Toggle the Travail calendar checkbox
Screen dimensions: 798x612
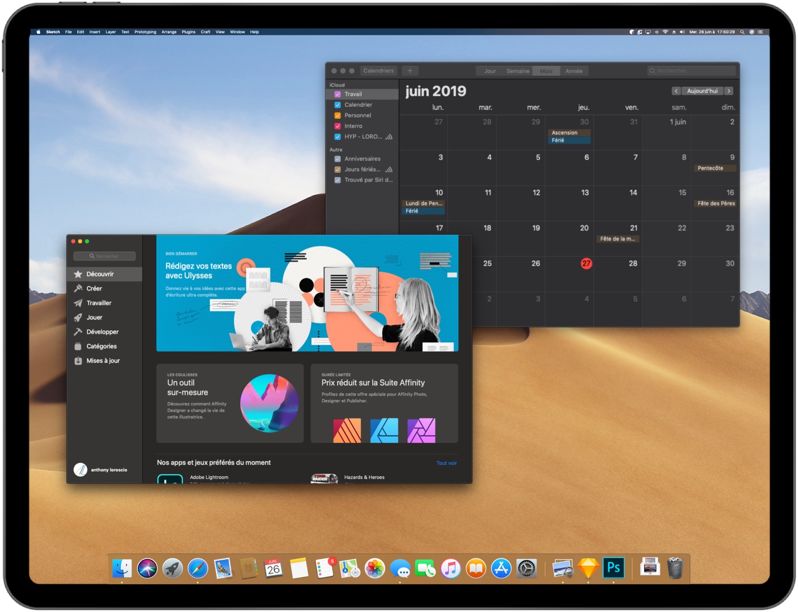point(337,94)
